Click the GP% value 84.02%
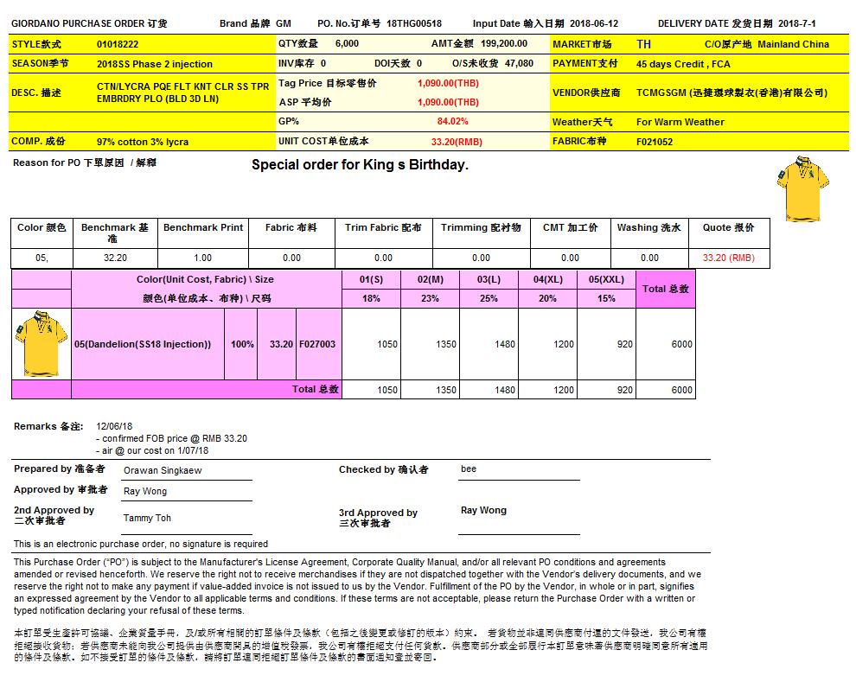The image size is (856, 682). click(452, 122)
